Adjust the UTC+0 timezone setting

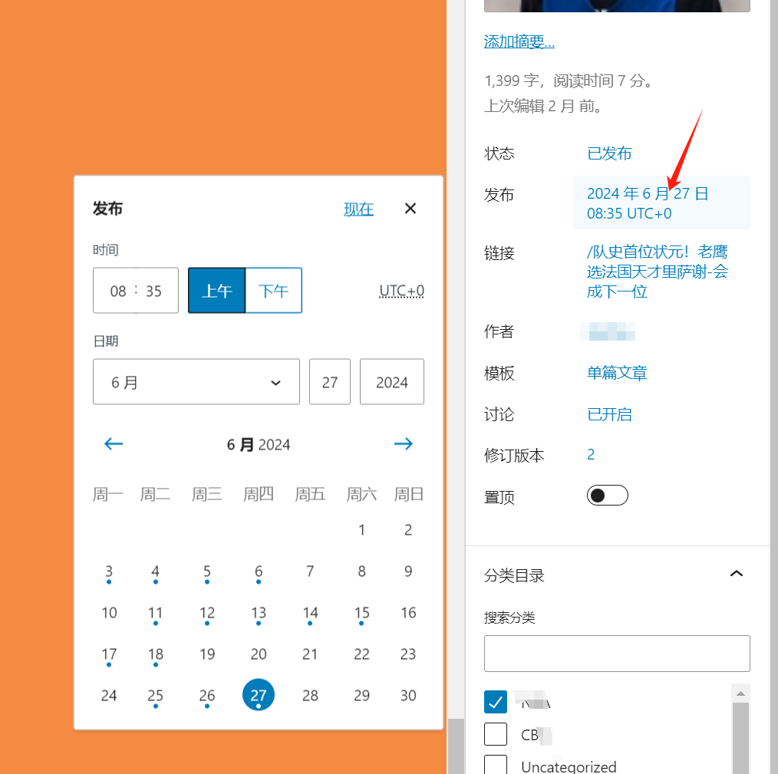401,290
